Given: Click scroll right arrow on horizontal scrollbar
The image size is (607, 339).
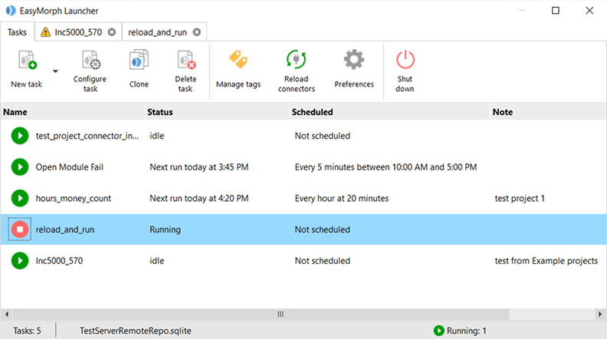Looking at the screenshot, I should [x=600, y=314].
